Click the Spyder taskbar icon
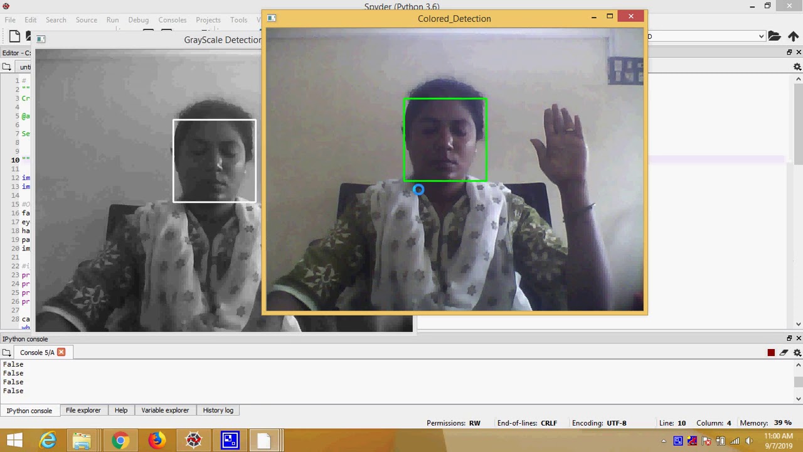 tap(193, 441)
